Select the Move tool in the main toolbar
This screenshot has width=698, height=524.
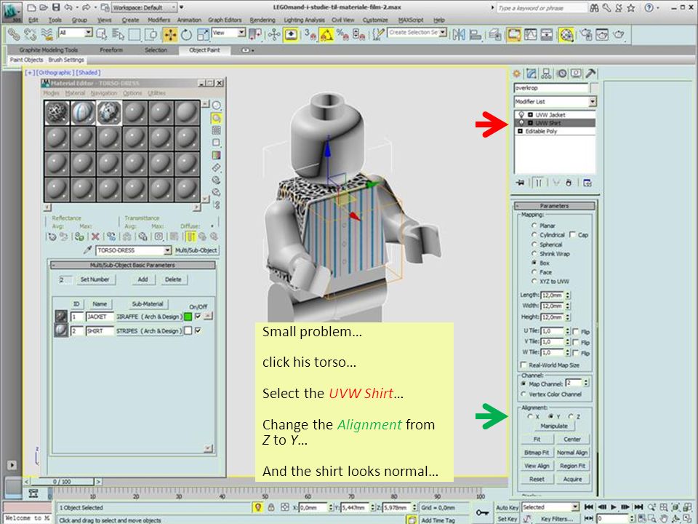pos(169,35)
